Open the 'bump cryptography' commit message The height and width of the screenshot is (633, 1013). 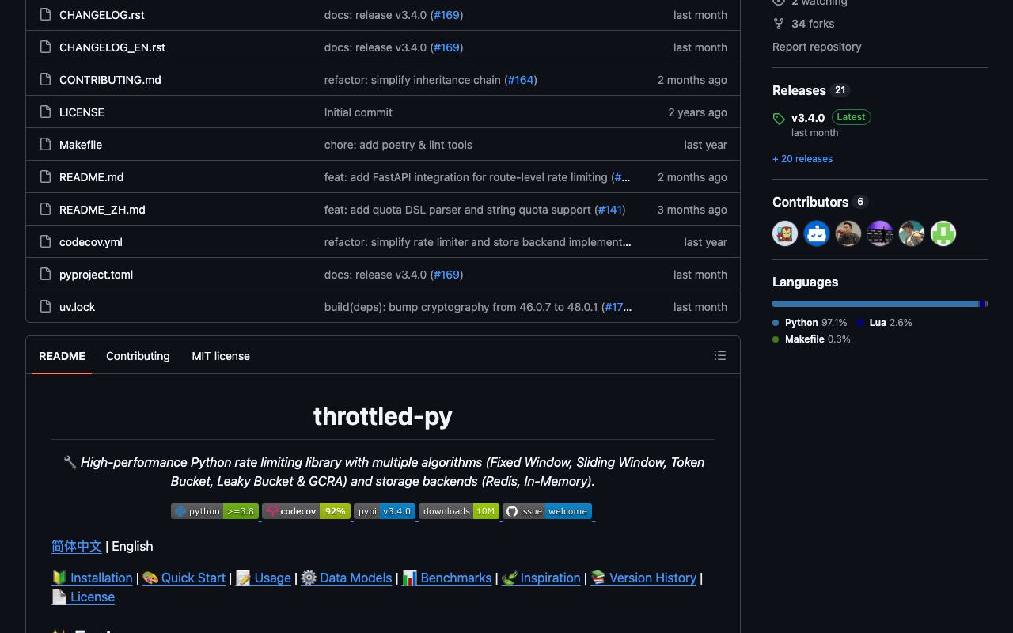[x=463, y=307]
